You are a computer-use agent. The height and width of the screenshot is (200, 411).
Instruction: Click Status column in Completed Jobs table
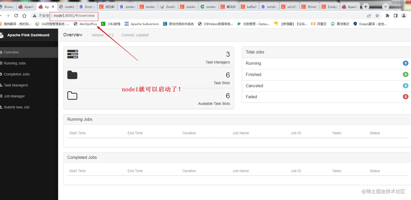[x=375, y=171]
